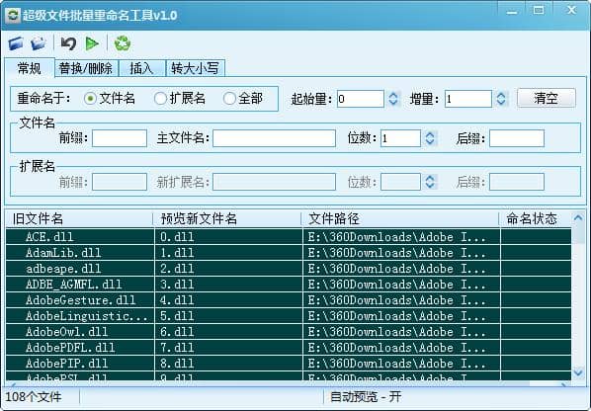Open the 插入 tab
This screenshot has height=411, width=591.
[141, 68]
